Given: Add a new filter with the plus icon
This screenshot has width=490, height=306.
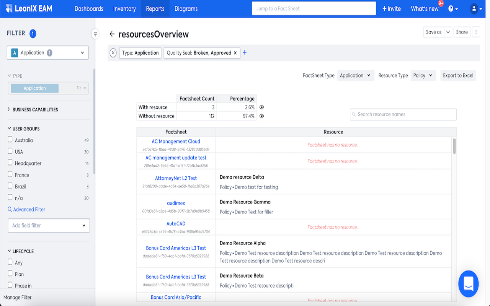Looking at the screenshot, I should click(245, 52).
